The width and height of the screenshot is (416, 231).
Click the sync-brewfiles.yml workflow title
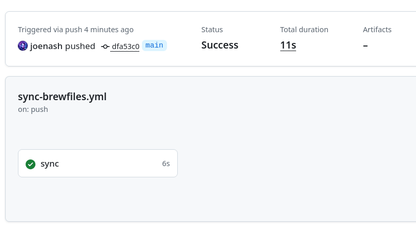[62, 97]
